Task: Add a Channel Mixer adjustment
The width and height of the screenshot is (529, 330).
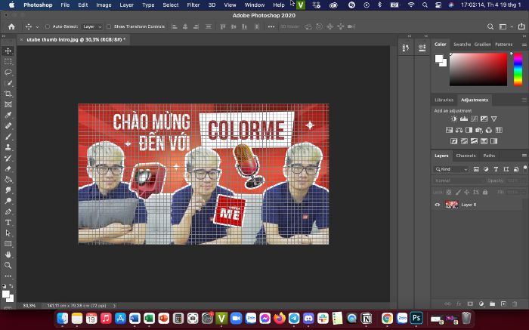Action: 489,130
